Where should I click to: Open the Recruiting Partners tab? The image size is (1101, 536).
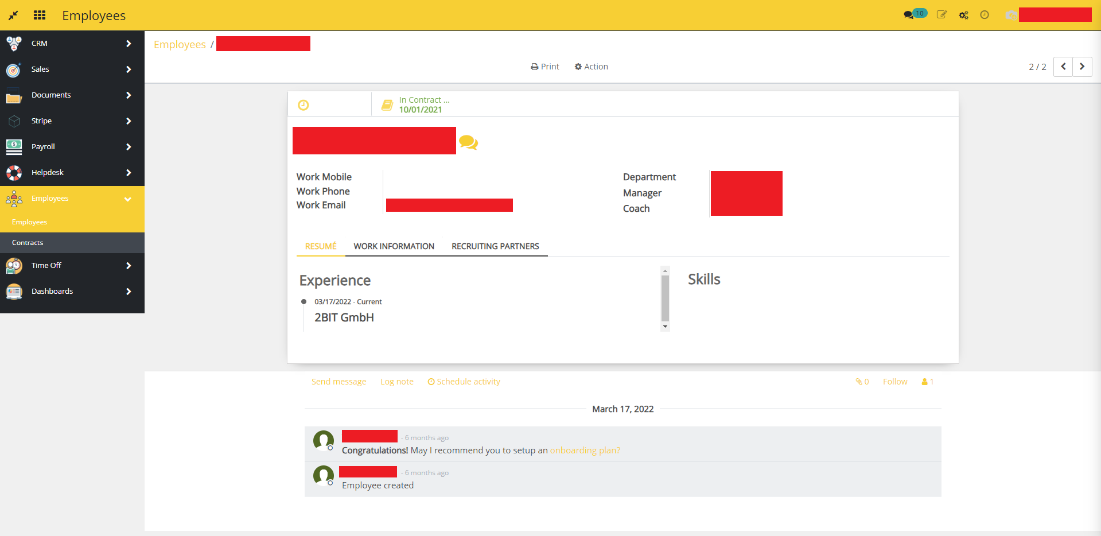pyautogui.click(x=495, y=246)
